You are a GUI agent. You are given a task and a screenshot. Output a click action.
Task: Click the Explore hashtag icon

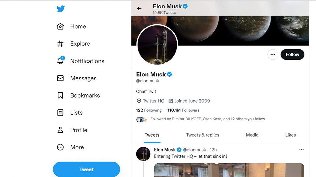pyautogui.click(x=60, y=44)
